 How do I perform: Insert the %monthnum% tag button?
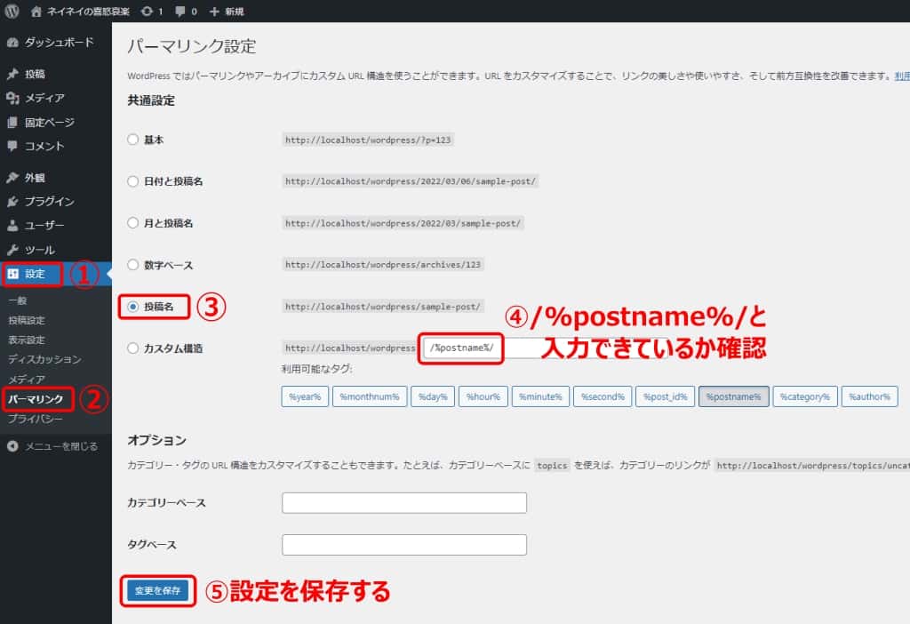(x=370, y=397)
